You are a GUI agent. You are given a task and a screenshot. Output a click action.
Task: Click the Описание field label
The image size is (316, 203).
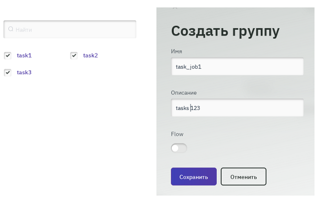184,93
